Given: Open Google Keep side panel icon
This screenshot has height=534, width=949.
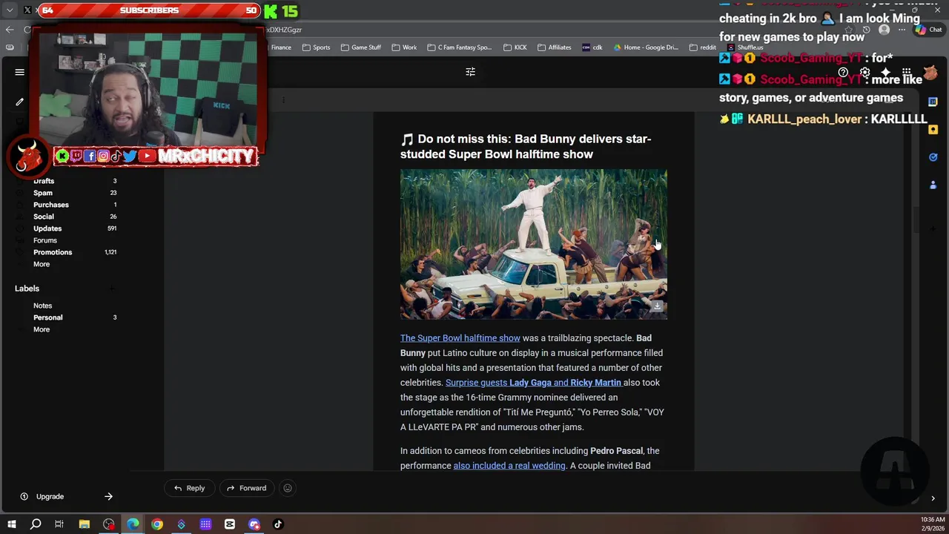Looking at the screenshot, I should [933, 129].
